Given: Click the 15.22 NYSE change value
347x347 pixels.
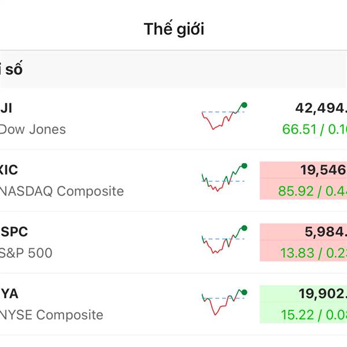Looking at the screenshot, I should coord(298,315).
